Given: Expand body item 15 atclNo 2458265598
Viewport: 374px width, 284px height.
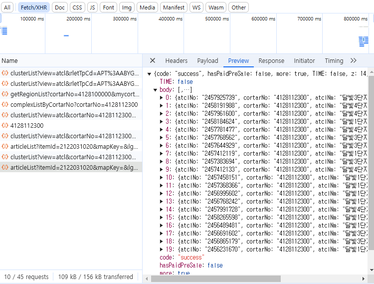Looking at the screenshot, I should click(162, 218).
